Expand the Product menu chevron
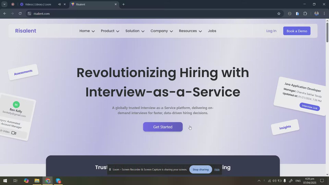 (x=118, y=31)
